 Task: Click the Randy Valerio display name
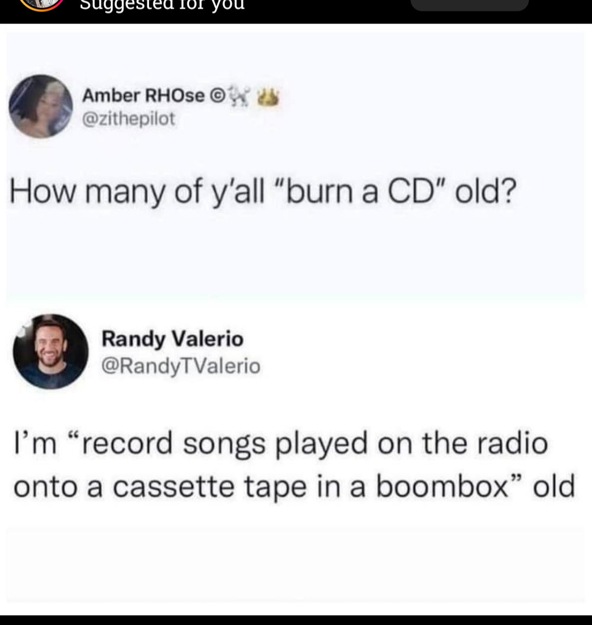[172, 339]
